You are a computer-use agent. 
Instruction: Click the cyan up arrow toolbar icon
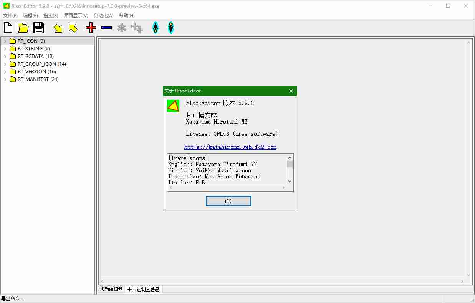point(155,28)
